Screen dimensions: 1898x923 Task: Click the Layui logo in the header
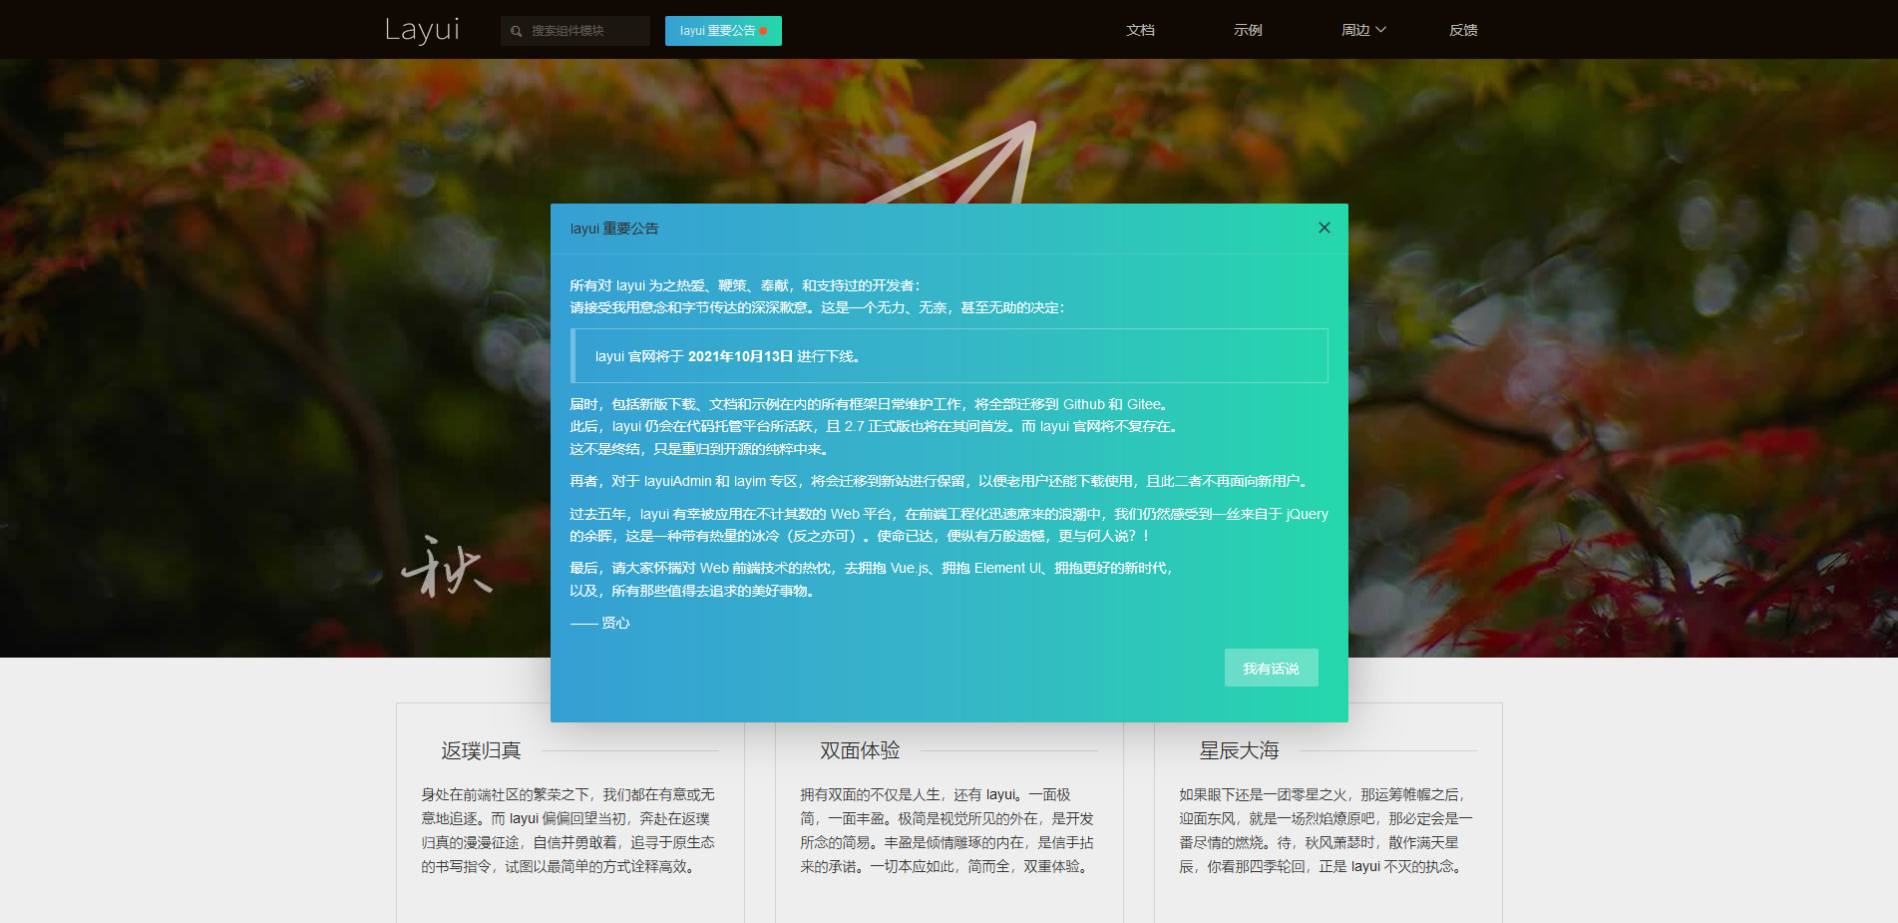422,30
